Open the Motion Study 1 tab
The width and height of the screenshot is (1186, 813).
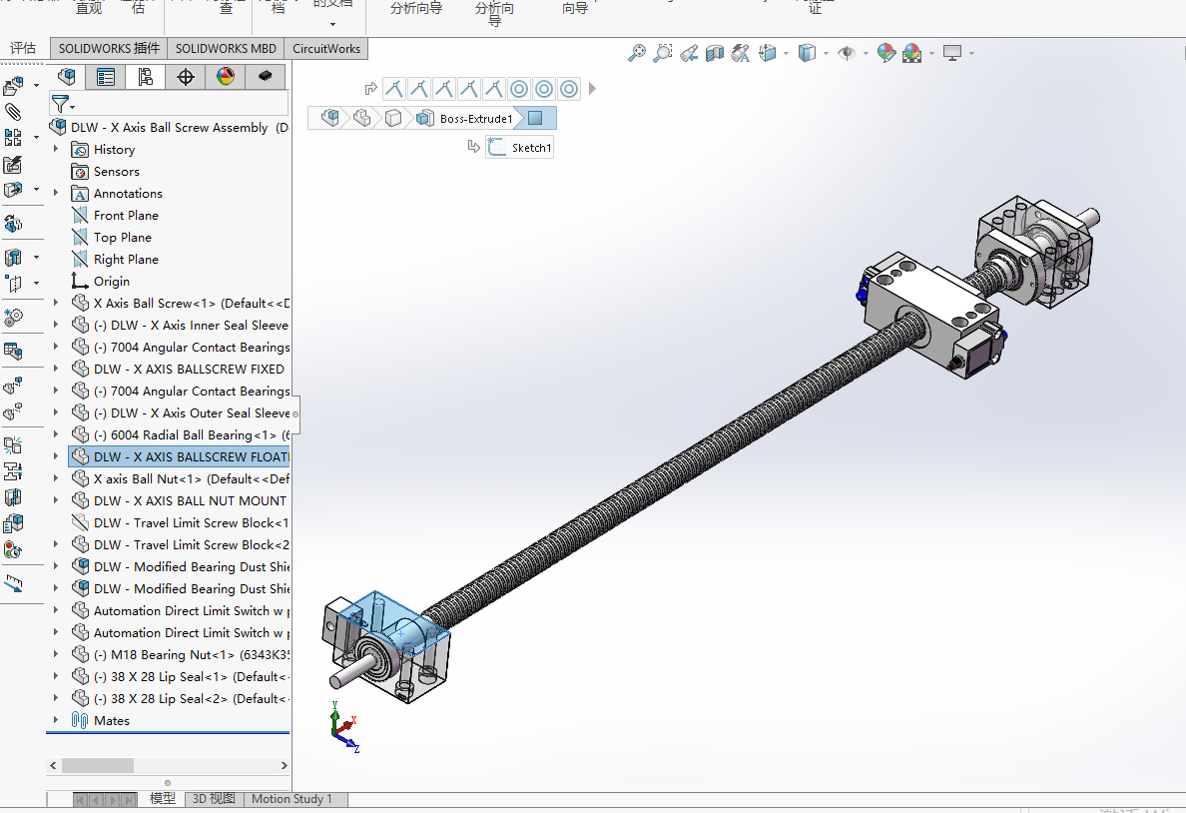(x=292, y=799)
